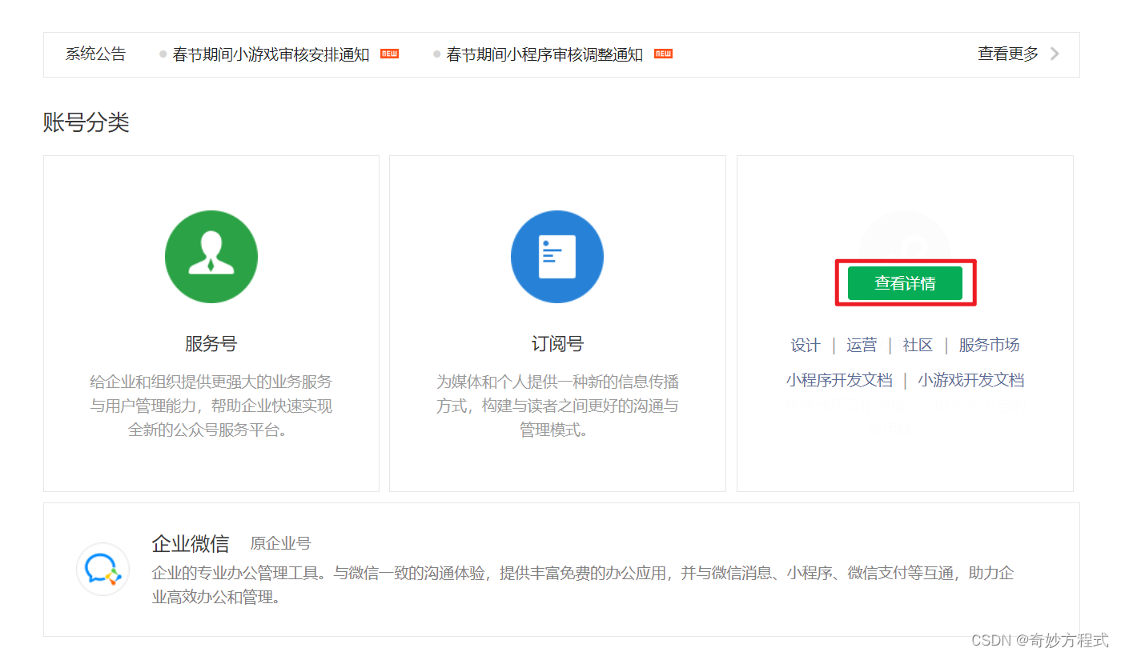Image resolution: width=1121 pixels, height=656 pixels.
Task: Click the chevron arrow beside 查看更多
Action: click(x=1055, y=54)
